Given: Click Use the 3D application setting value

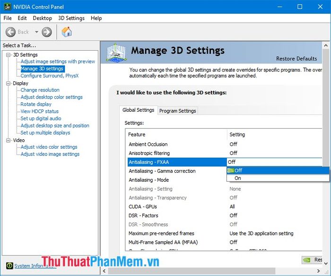Looking at the screenshot, I should pyautogui.click(x=261, y=233).
